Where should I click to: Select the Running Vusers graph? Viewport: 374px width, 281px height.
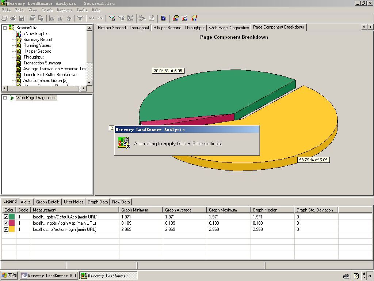[x=37, y=45]
